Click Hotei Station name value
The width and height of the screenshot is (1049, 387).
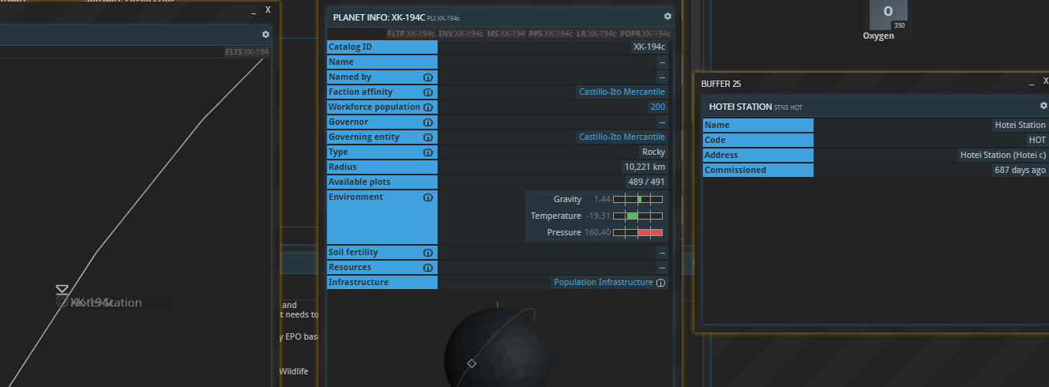click(1020, 126)
